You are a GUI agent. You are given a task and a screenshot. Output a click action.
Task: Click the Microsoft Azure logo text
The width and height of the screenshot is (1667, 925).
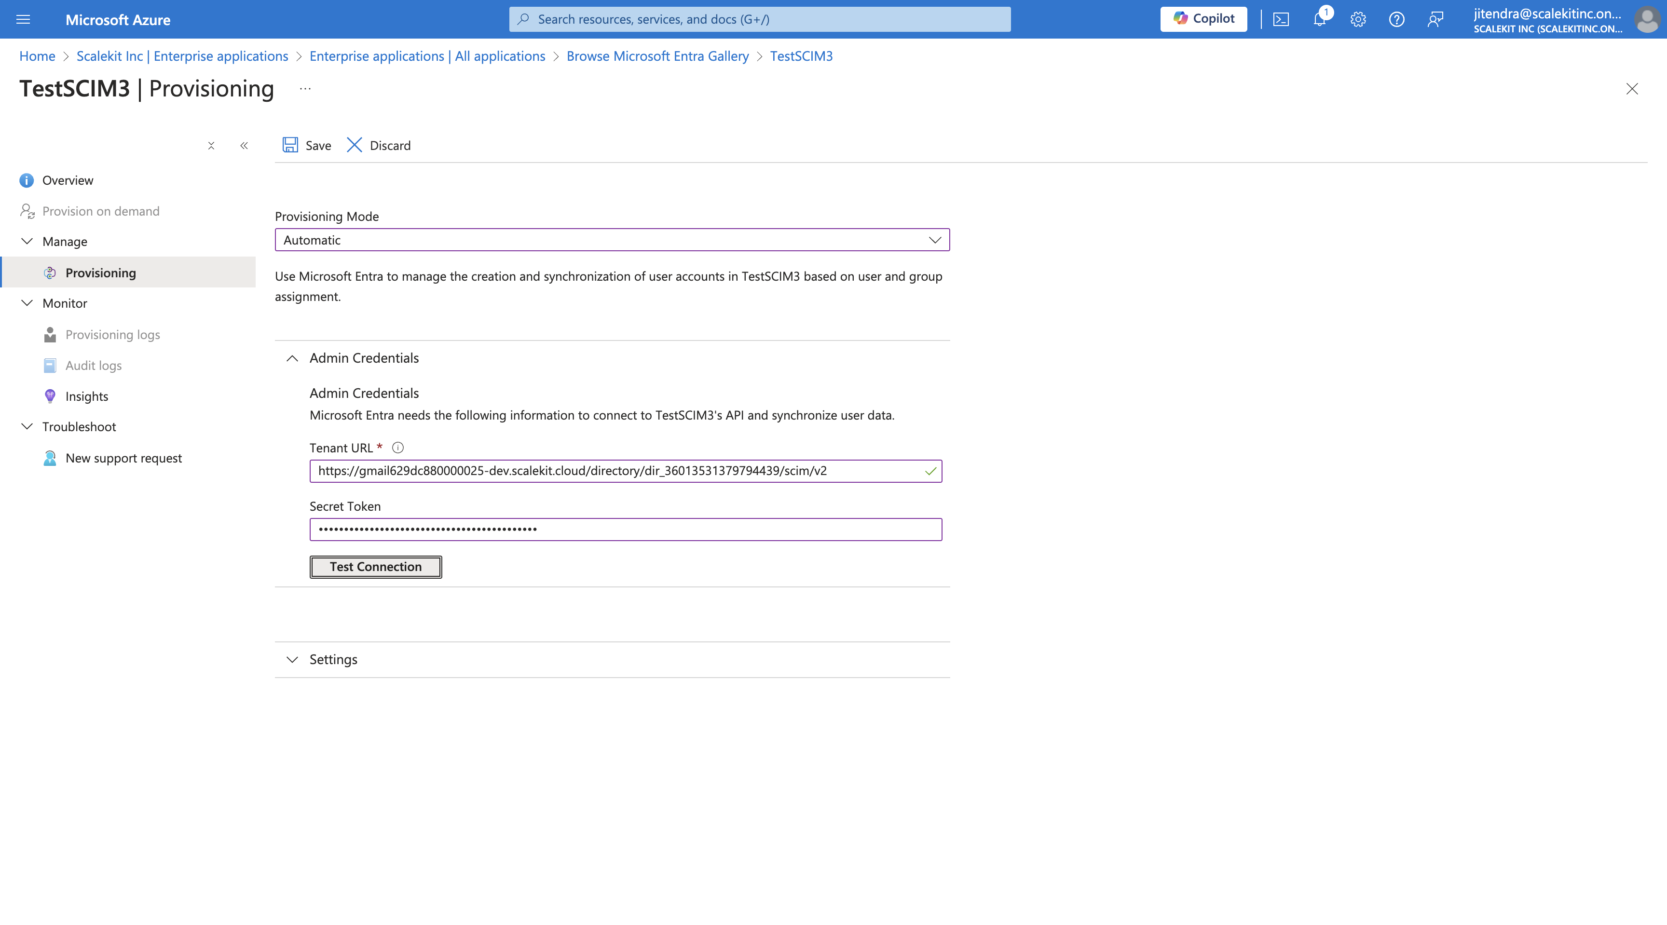(118, 20)
